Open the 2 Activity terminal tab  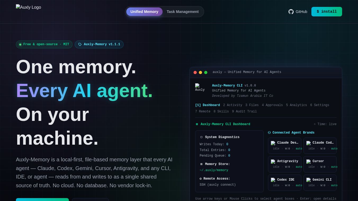(232, 105)
